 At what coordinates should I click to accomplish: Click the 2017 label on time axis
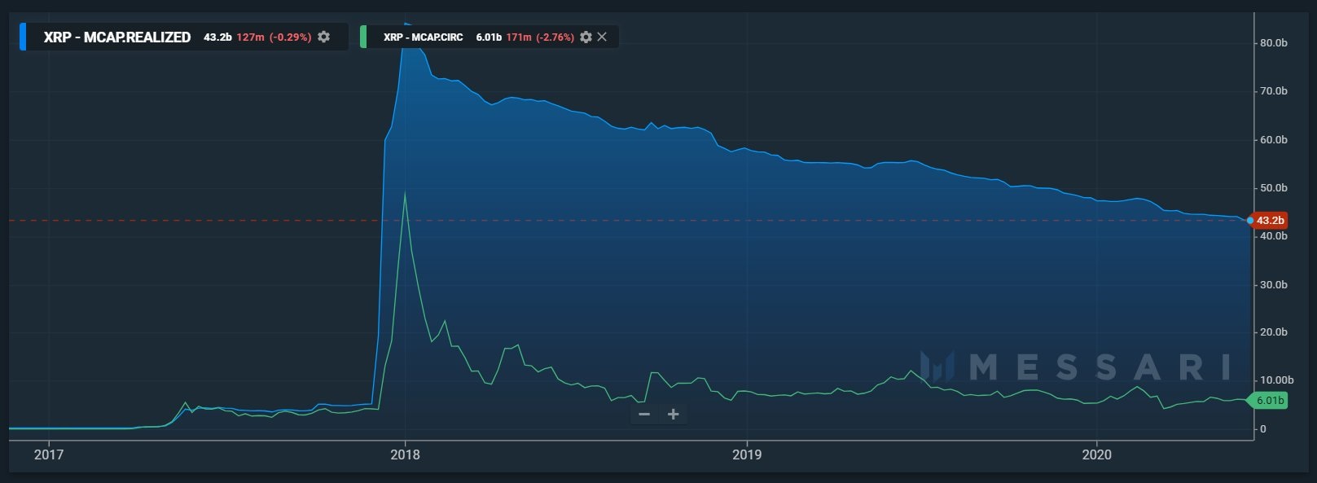click(x=49, y=454)
